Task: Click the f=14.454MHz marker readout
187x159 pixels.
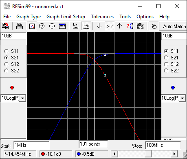Action: (20, 154)
